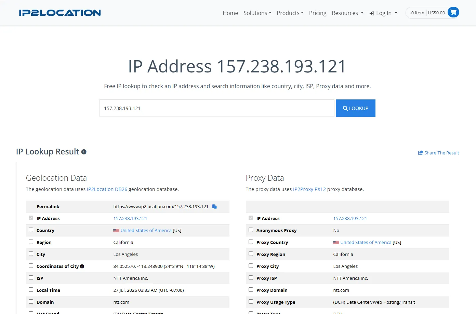
Task: Click the permalink URL text
Action: (161, 207)
